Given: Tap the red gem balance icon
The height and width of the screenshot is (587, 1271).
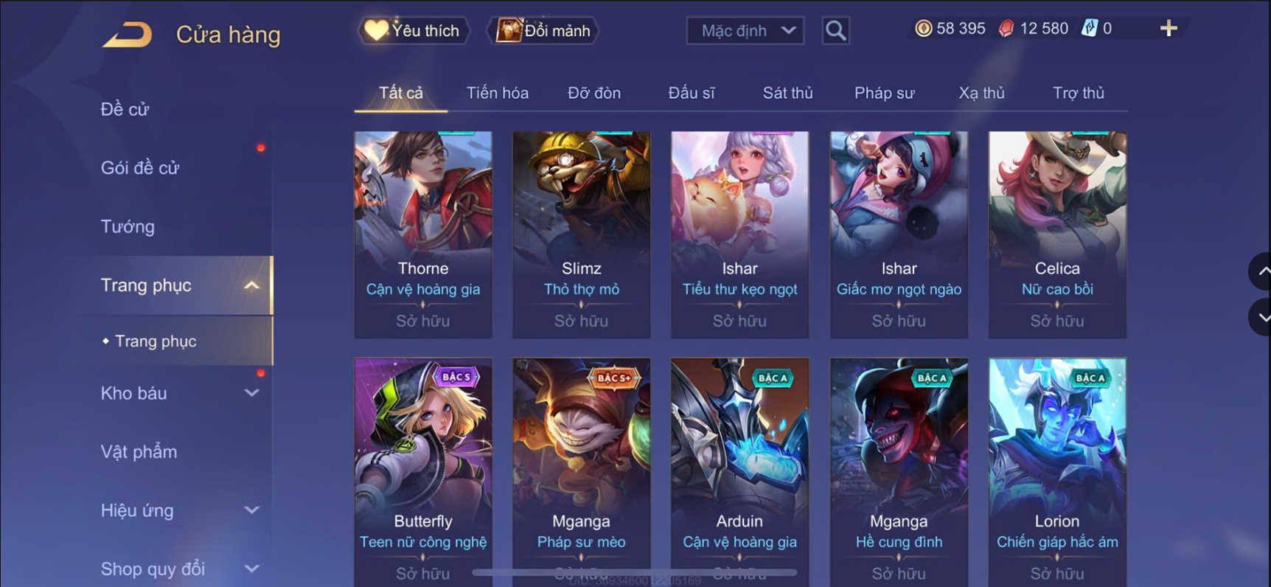Looking at the screenshot, I should [x=1006, y=29].
